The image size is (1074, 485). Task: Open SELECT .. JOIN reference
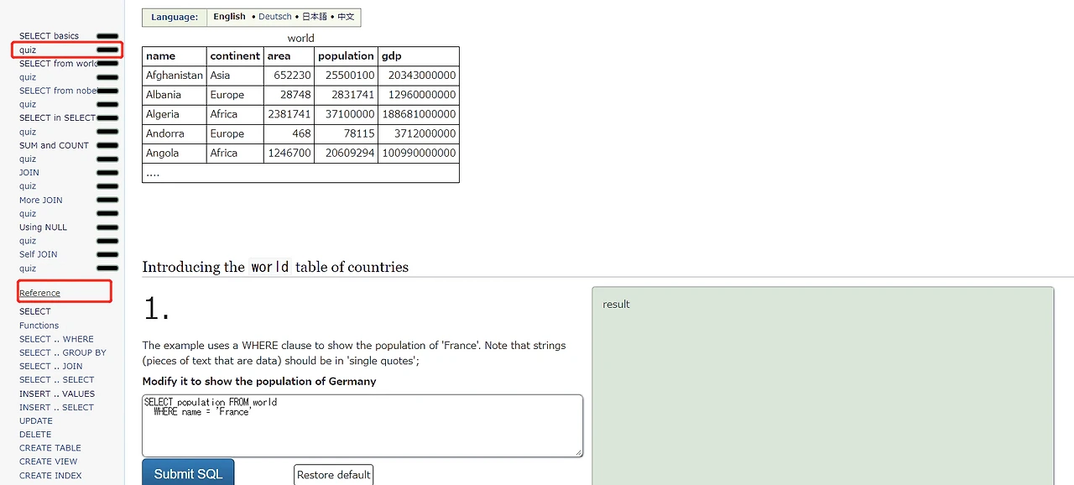tap(51, 366)
